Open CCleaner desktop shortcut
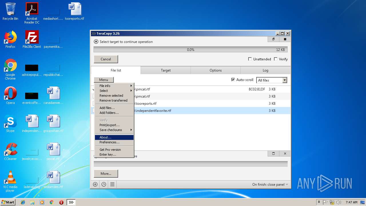The image size is (366, 206). (10, 152)
